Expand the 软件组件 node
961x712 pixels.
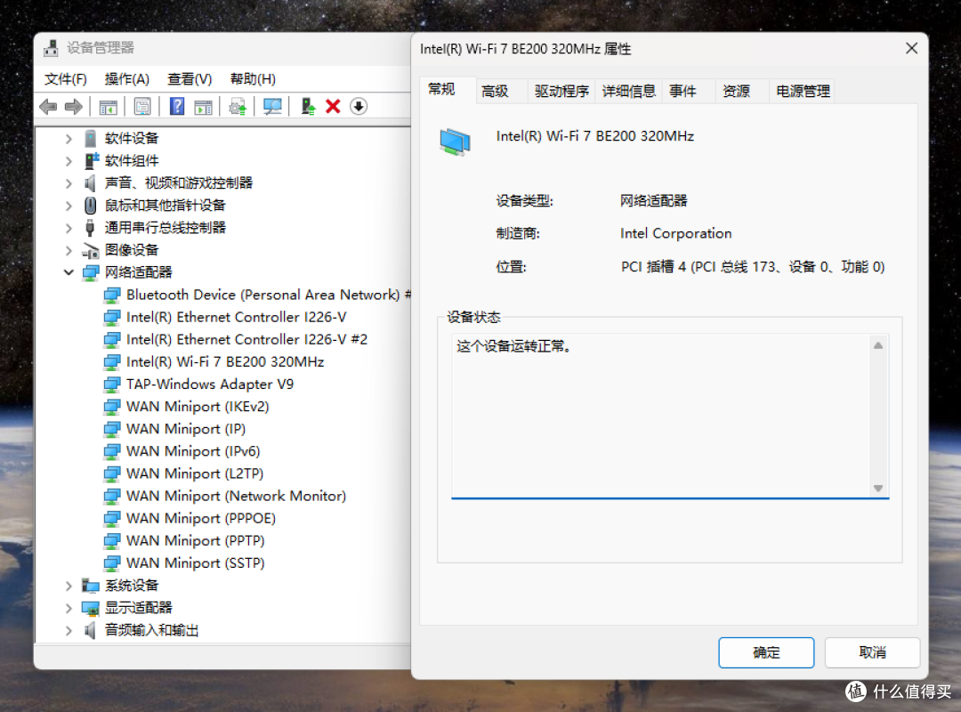(x=69, y=161)
